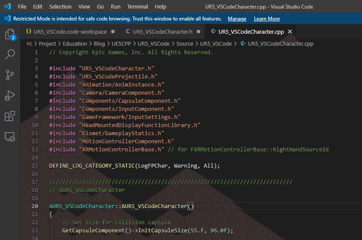Screen dimensions: 362x240
Task: Open the Explorer view in activity bar
Action: pyautogui.click(x=10, y=35)
